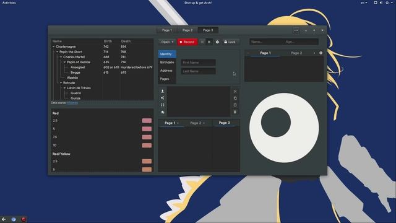Click the Red 7.5 color swatch

[x=147, y=137]
